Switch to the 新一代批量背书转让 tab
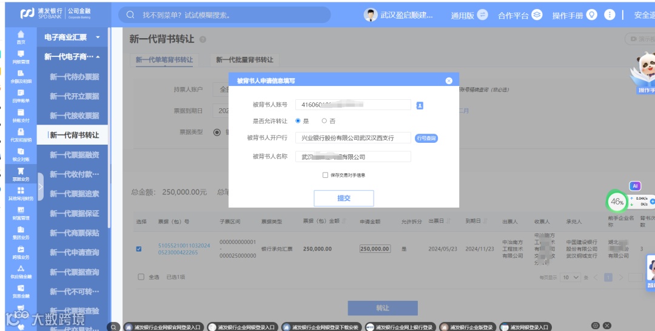Viewport: 655px width, 331px height. pos(244,60)
